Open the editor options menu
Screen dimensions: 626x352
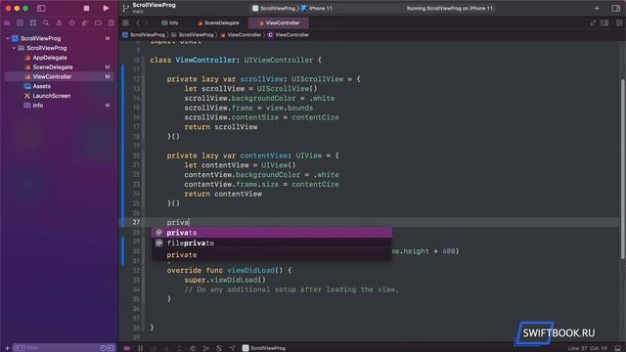[x=604, y=23]
